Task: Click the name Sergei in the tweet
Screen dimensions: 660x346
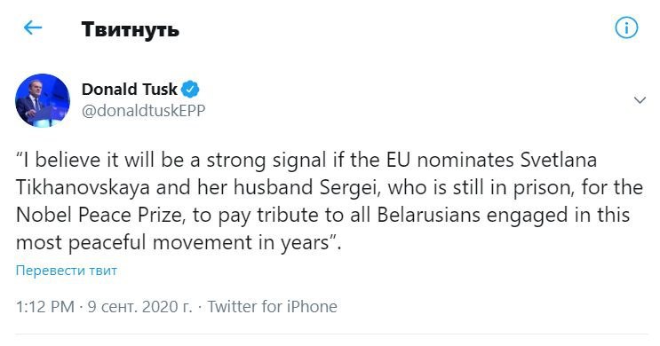Action: [350, 187]
